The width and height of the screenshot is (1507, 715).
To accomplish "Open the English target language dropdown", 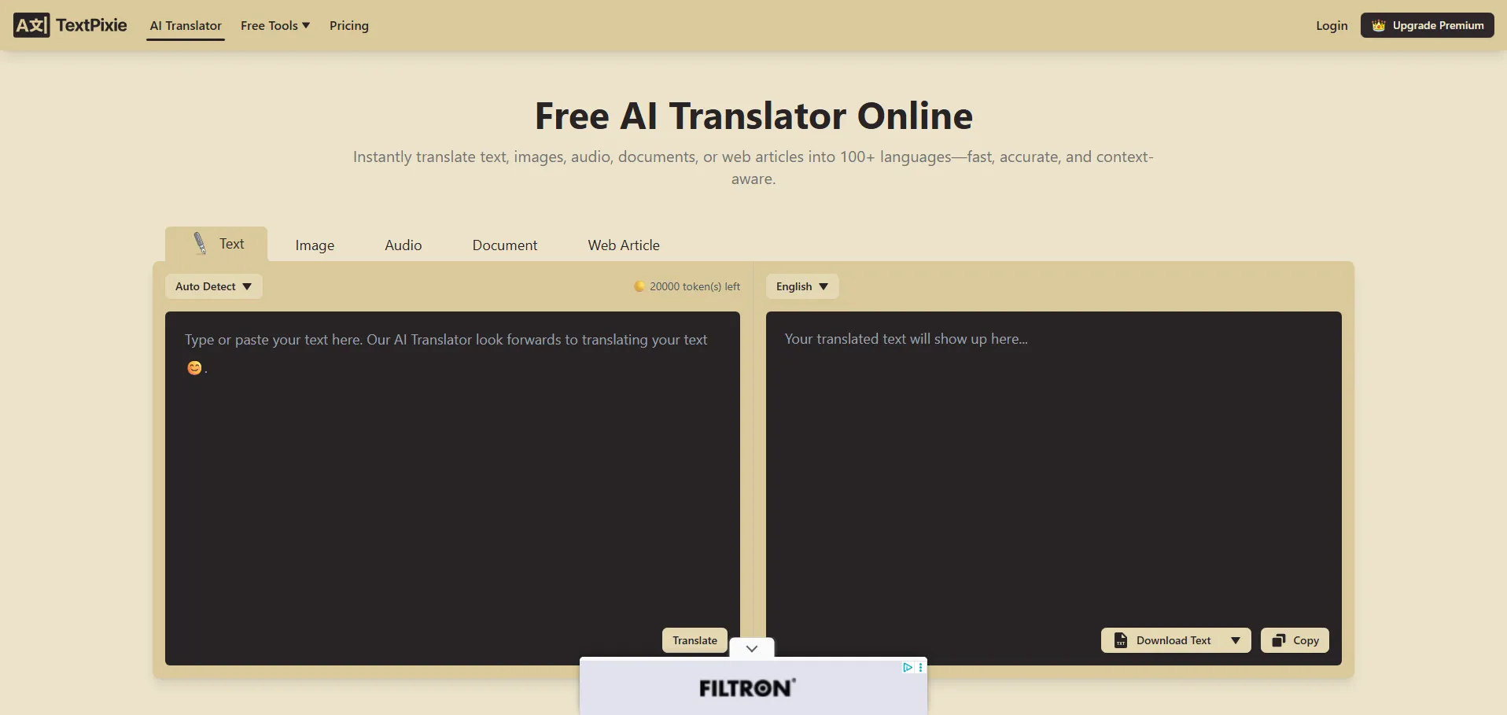I will tap(801, 286).
